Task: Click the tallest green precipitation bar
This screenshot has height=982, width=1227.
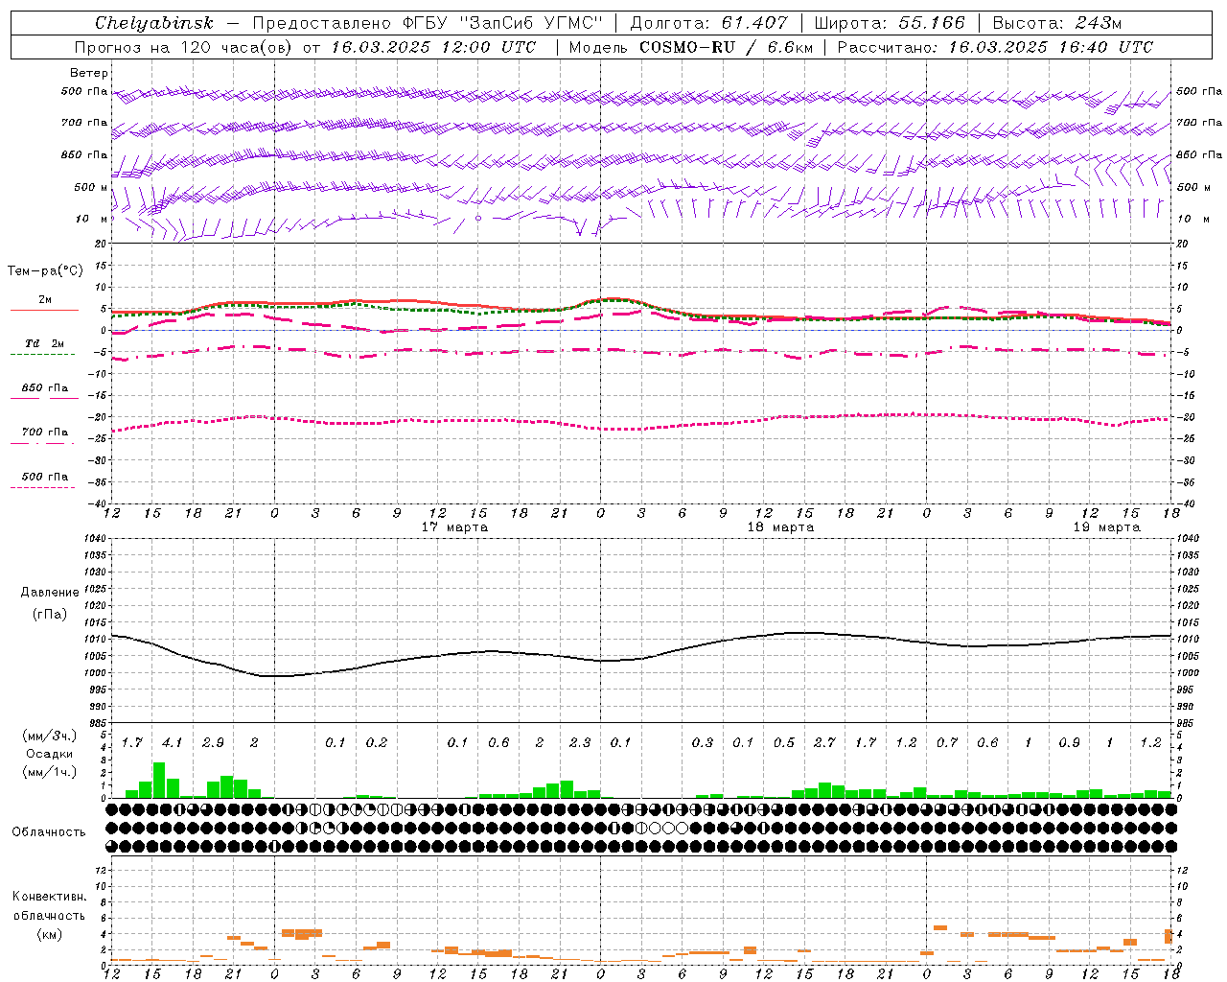Action: click(x=159, y=781)
